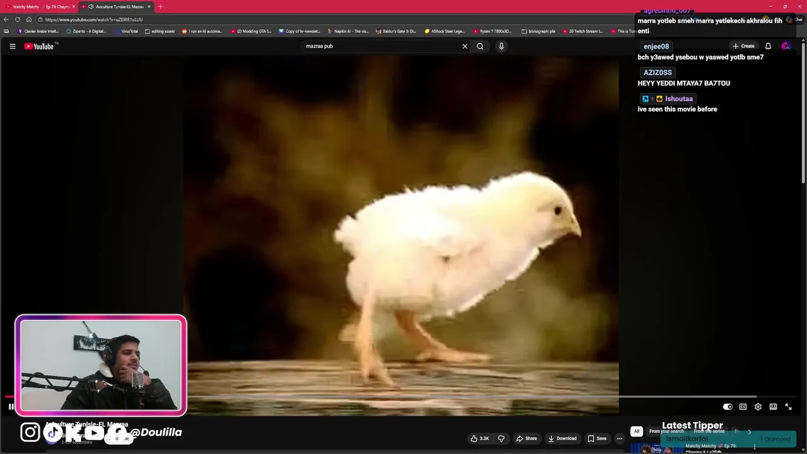The height and width of the screenshot is (454, 807).
Task: Like the video with 3.3K likes
Action: pyautogui.click(x=480, y=438)
